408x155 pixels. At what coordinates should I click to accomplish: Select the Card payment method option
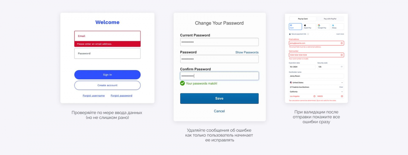[x=295, y=26]
